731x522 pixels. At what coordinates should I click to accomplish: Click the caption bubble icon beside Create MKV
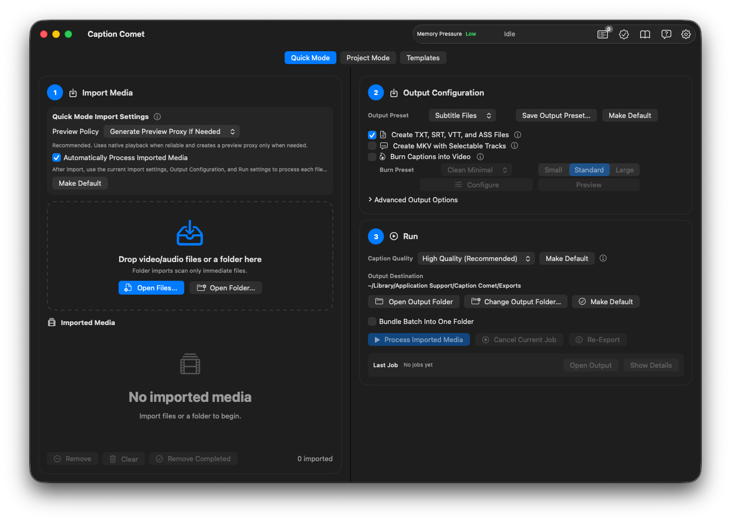383,146
